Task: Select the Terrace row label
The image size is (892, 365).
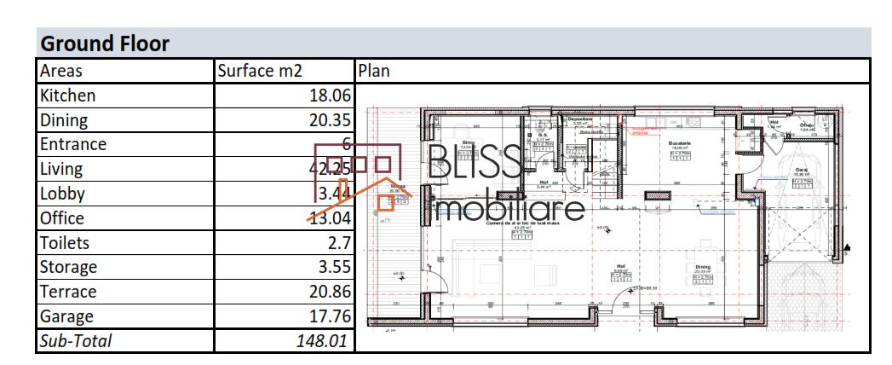Action: 68,292
